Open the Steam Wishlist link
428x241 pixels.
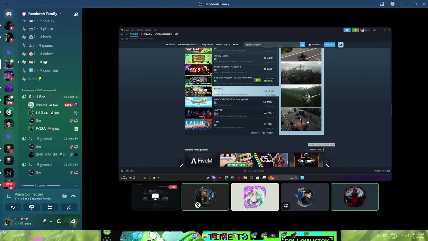[315, 45]
